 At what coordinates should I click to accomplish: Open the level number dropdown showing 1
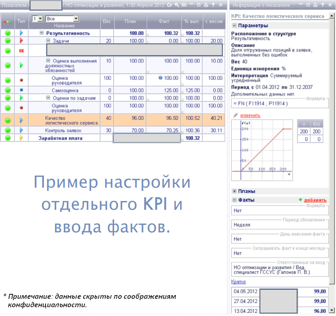41,19
